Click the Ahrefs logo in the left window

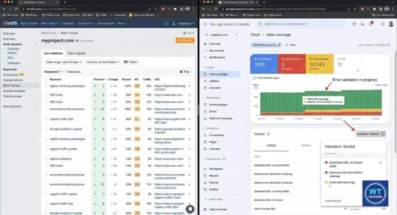[x=10, y=23]
